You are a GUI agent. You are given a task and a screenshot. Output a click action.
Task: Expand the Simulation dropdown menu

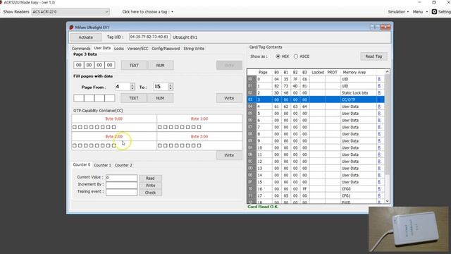pyautogui.click(x=398, y=12)
